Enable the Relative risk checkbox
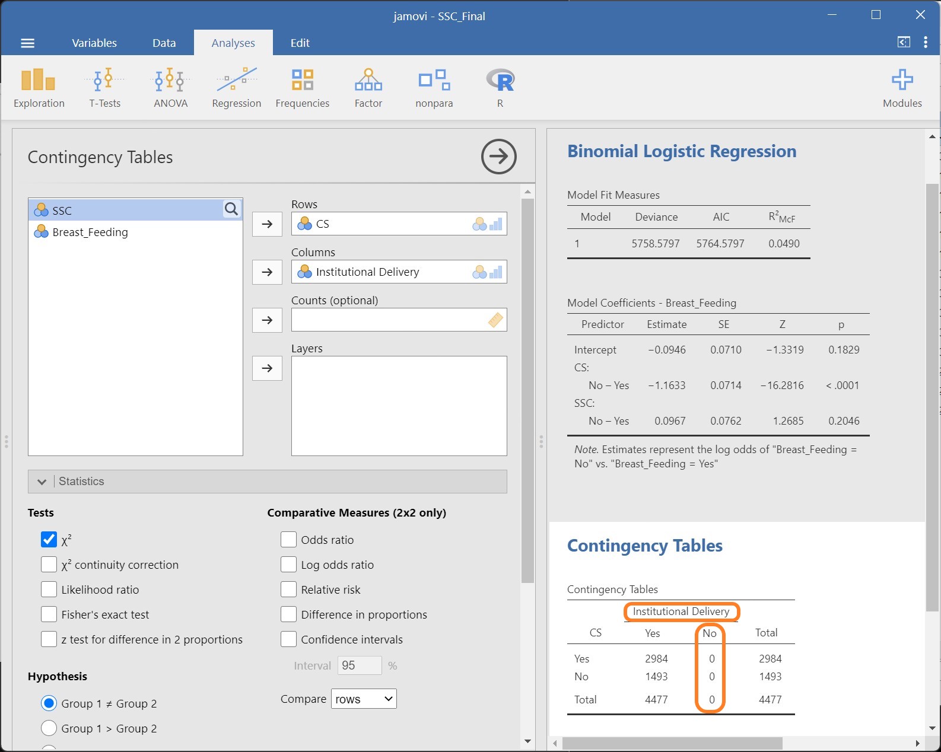This screenshot has width=941, height=752. coord(288,589)
